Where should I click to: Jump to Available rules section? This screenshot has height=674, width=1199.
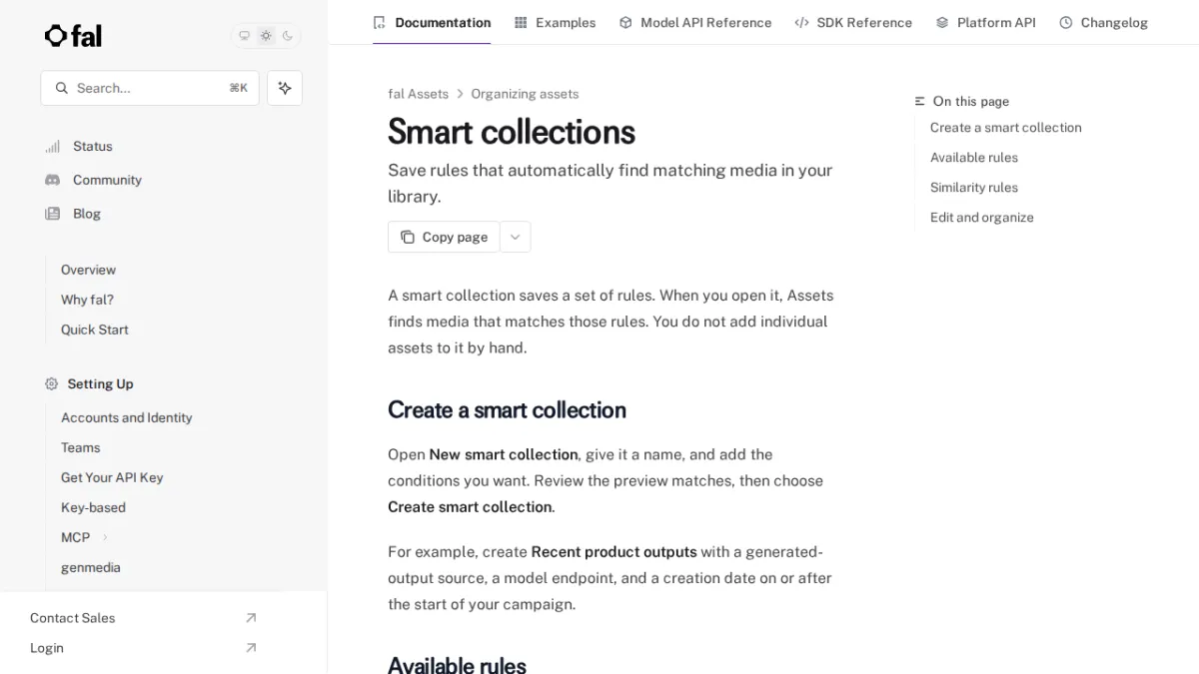[x=974, y=158]
